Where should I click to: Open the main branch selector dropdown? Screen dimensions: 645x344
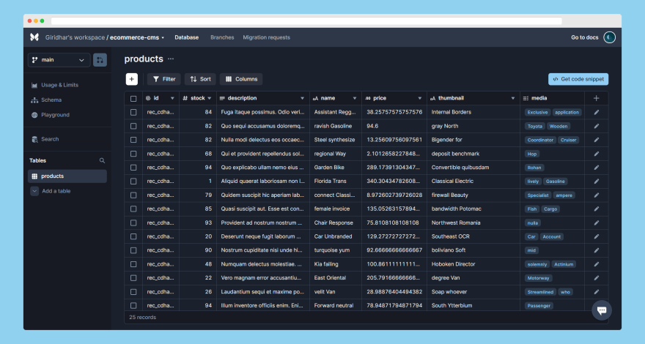pyautogui.click(x=59, y=60)
